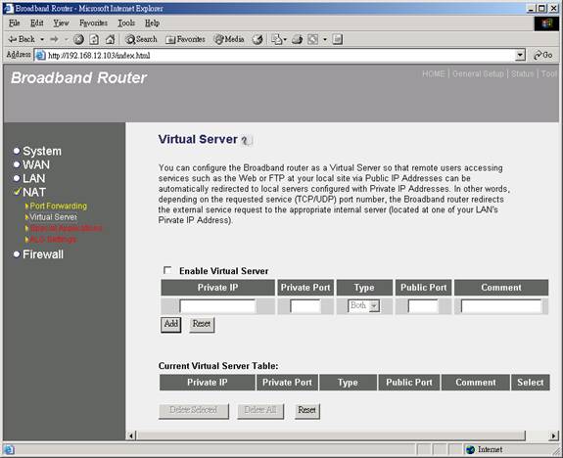Image resolution: width=563 pixels, height=458 pixels.
Task: Enable the Virtual Server checkbox
Action: [x=167, y=270]
